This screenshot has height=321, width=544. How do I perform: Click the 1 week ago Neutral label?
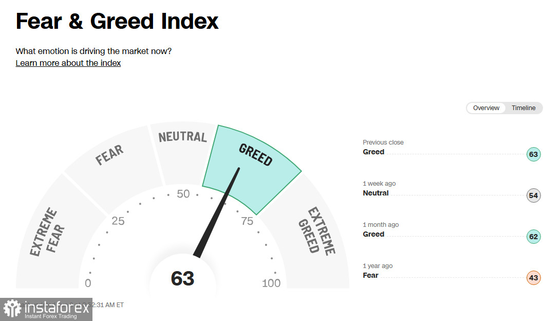pos(376,193)
